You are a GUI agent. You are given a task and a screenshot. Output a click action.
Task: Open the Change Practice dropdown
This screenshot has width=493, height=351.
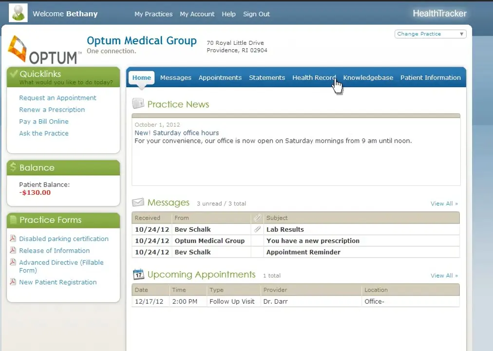pos(430,34)
